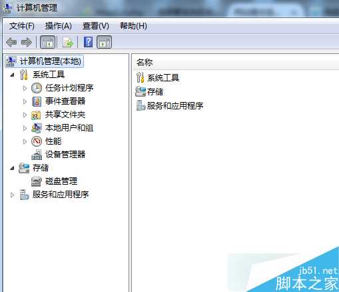
Task: Select 服务和应用程序 label in the tree
Action: [x=61, y=195]
